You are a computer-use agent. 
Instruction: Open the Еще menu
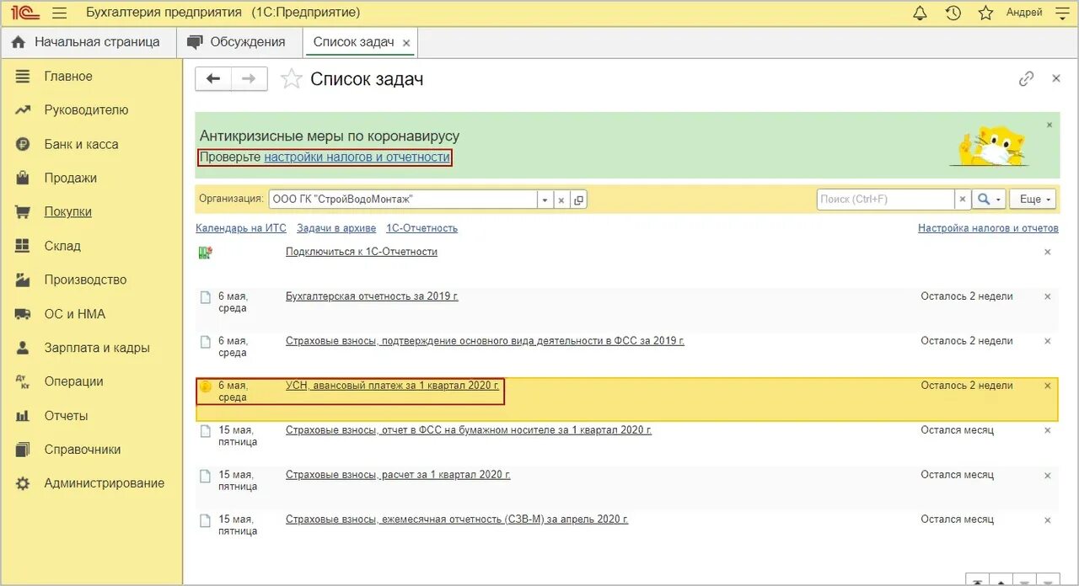tap(1033, 200)
